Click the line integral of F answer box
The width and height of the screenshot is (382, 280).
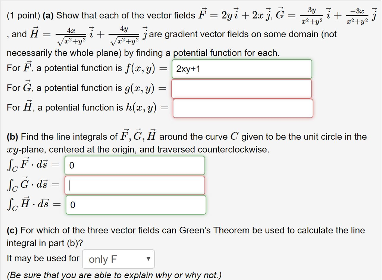click(x=135, y=166)
